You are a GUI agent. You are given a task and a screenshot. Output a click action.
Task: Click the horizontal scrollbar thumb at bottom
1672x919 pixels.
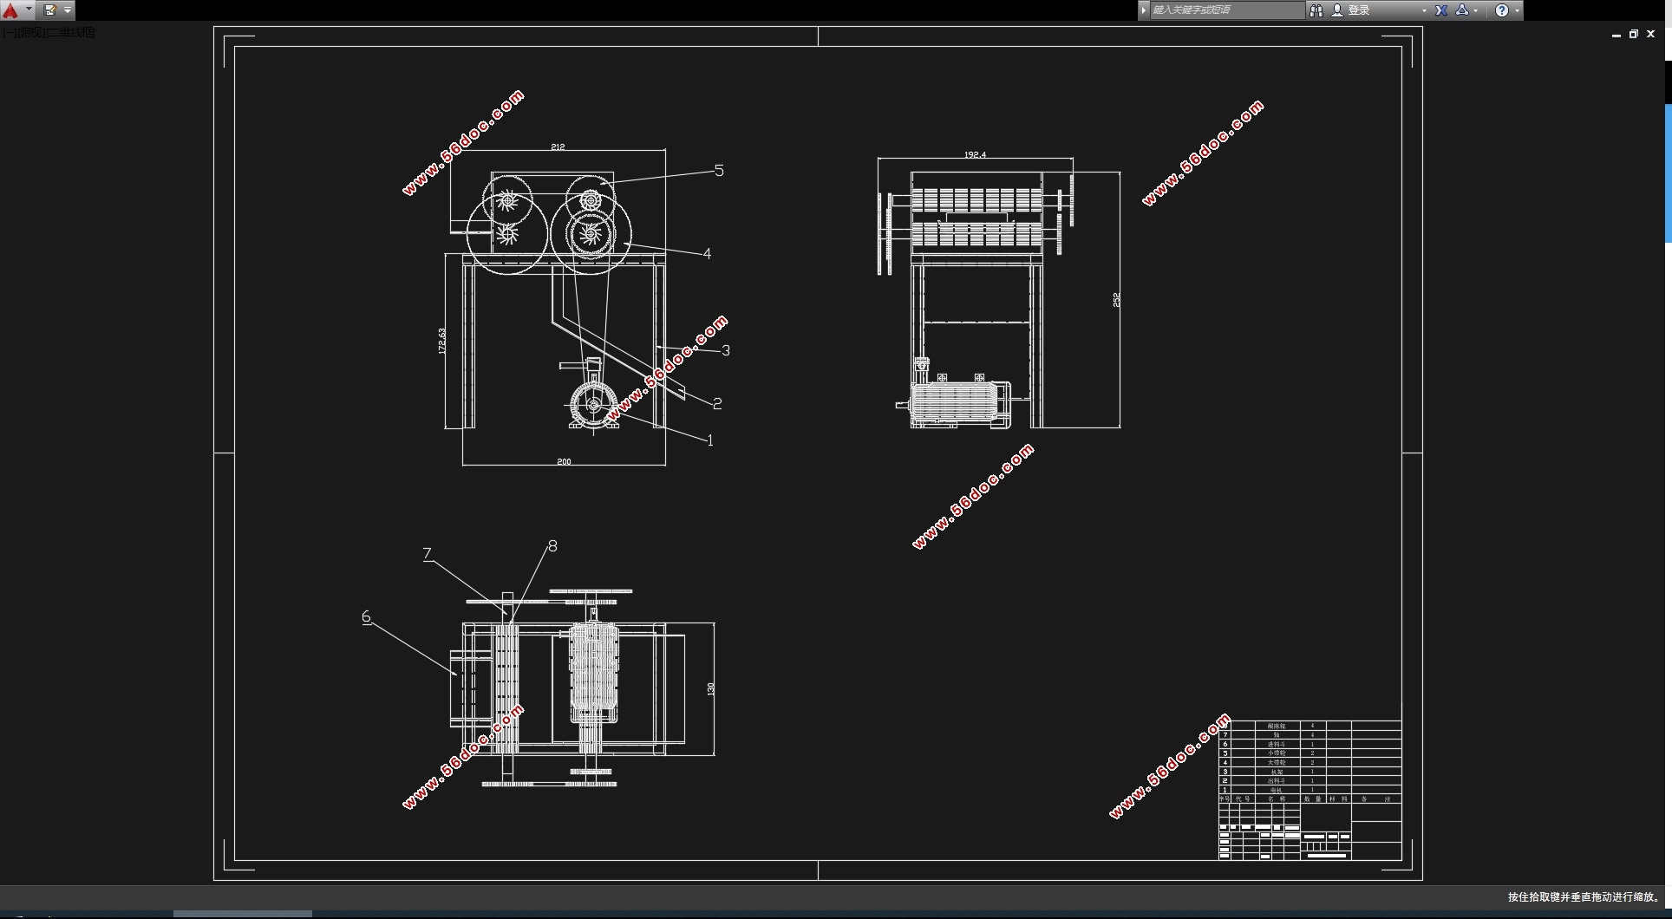(x=243, y=914)
